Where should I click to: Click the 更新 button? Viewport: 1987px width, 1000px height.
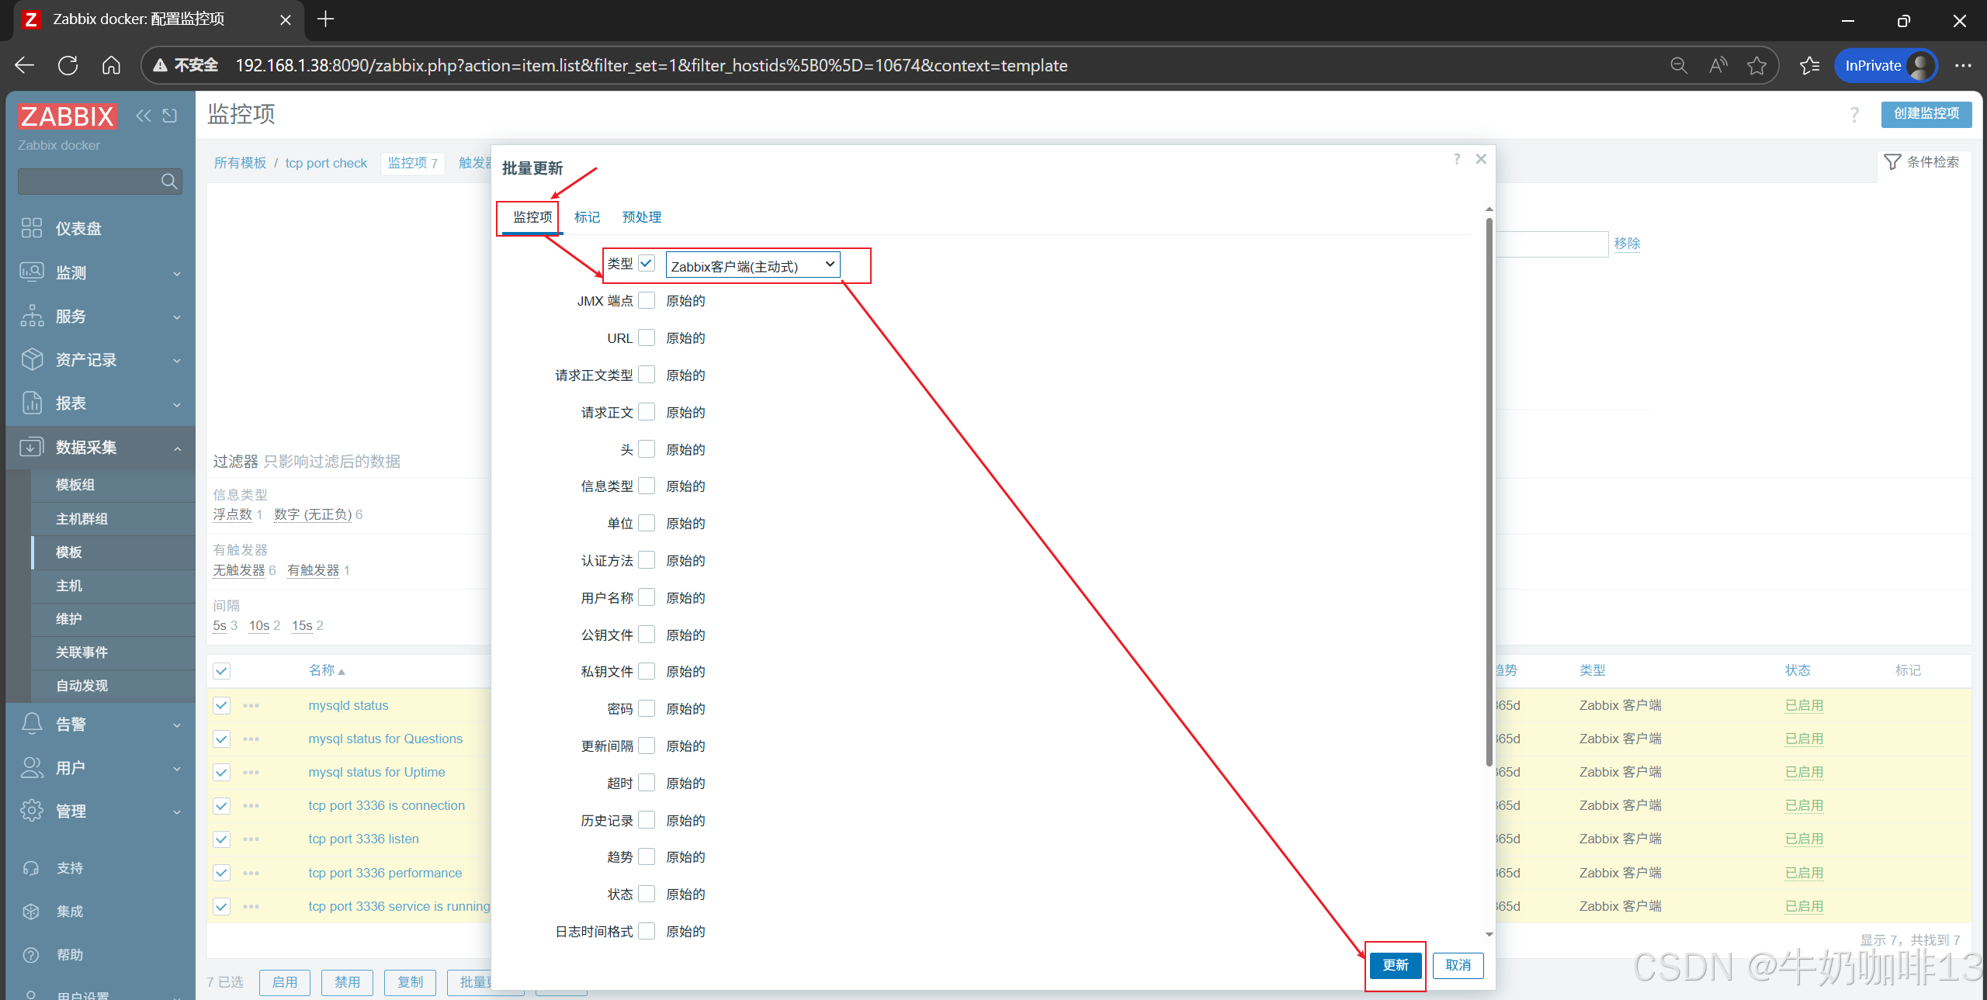pyautogui.click(x=1395, y=965)
